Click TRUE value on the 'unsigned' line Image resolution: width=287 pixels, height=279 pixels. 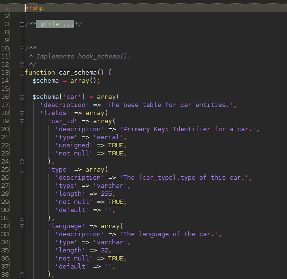coord(116,145)
